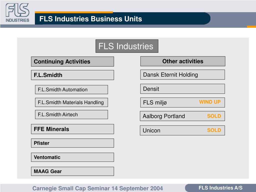The height and width of the screenshot is (192, 256).
Task: Select F.L.Smidth Materials Handling box
Action: pyautogui.click(x=71, y=102)
